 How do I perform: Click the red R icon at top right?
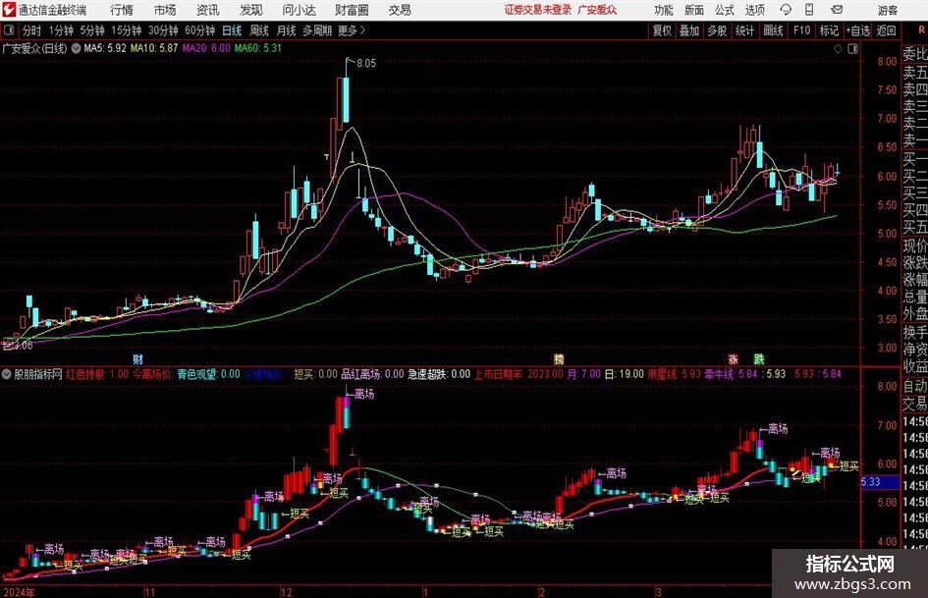921,30
